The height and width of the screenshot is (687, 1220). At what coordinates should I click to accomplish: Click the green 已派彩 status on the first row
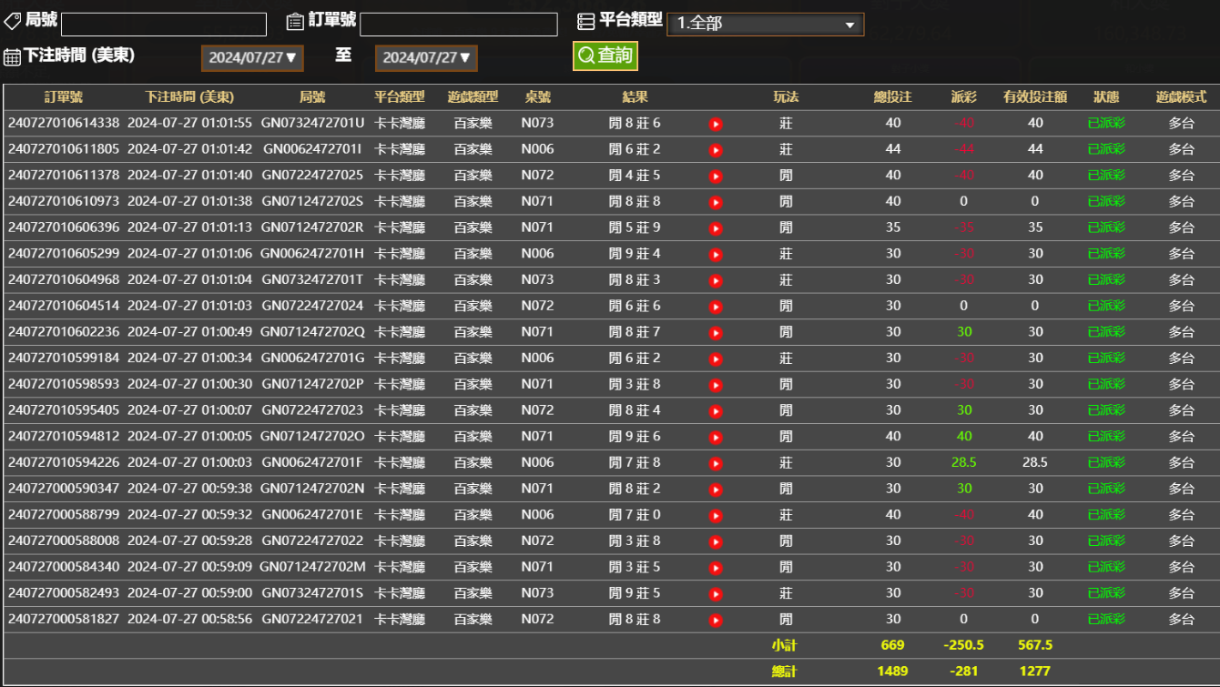(1105, 123)
